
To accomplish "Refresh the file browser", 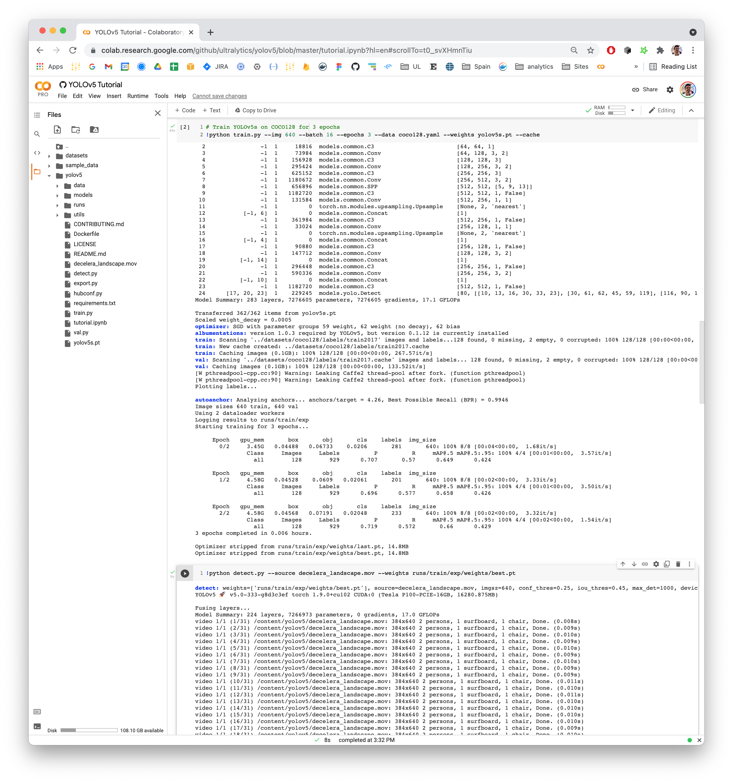I will pos(76,129).
